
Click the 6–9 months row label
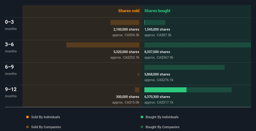11,70
